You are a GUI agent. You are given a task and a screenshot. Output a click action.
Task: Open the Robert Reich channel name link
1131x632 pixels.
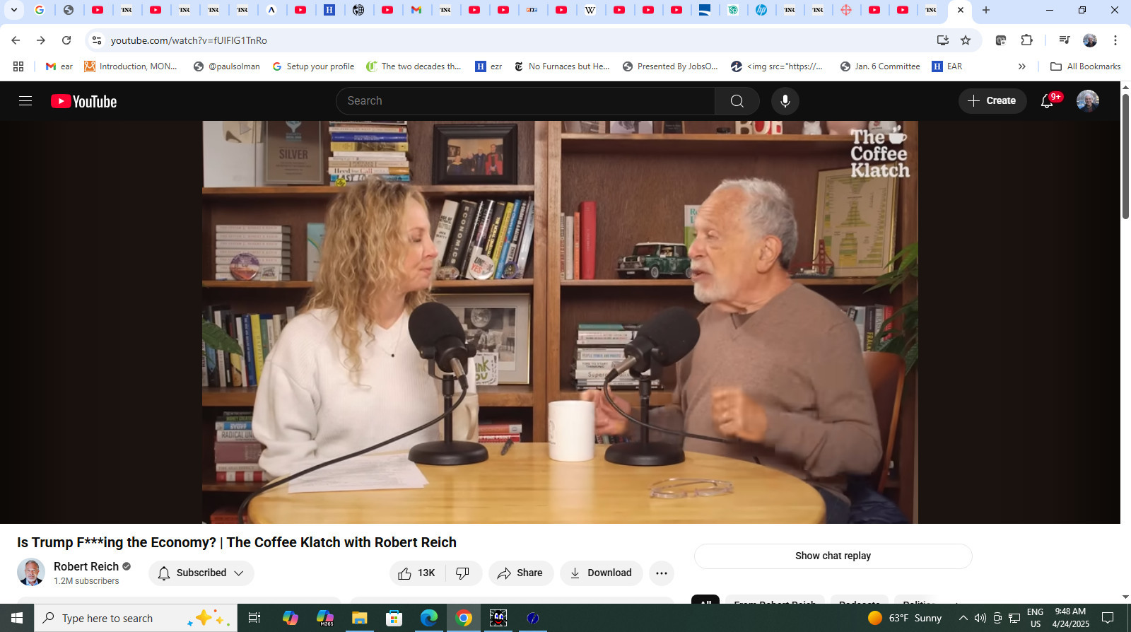[86, 566]
